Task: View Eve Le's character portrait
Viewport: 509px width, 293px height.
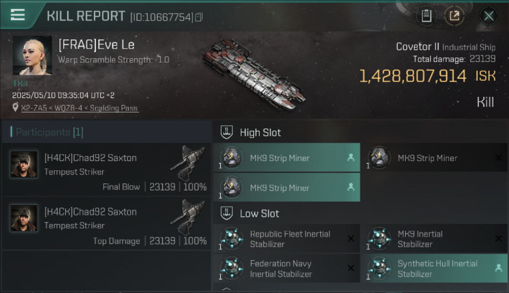Action: (x=32, y=55)
